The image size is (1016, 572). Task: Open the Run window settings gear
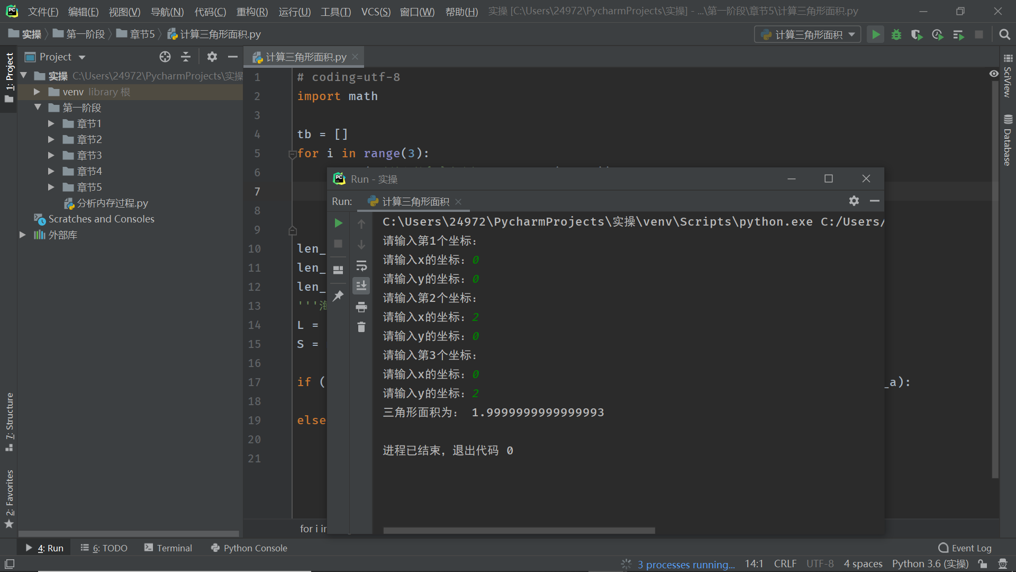[x=854, y=201]
